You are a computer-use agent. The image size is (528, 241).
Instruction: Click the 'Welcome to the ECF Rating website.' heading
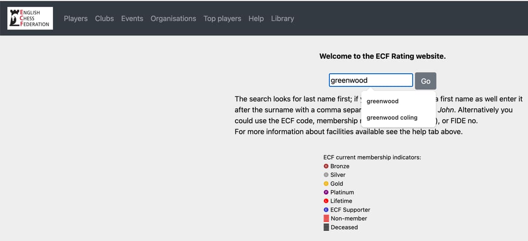[383, 56]
